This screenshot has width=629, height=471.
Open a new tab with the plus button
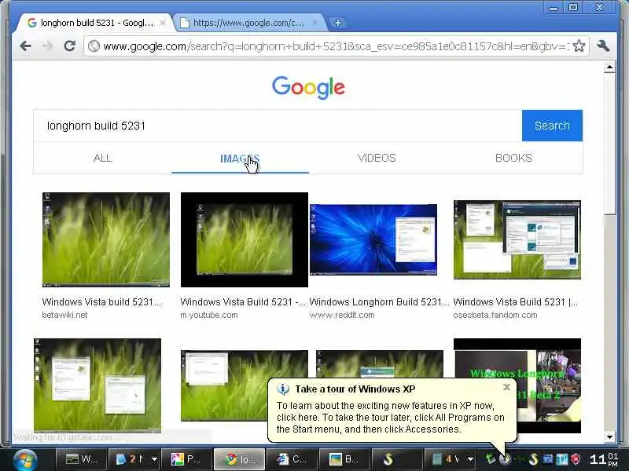point(338,23)
